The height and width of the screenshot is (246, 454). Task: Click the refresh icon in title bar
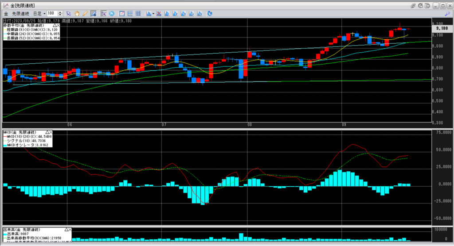420,5
